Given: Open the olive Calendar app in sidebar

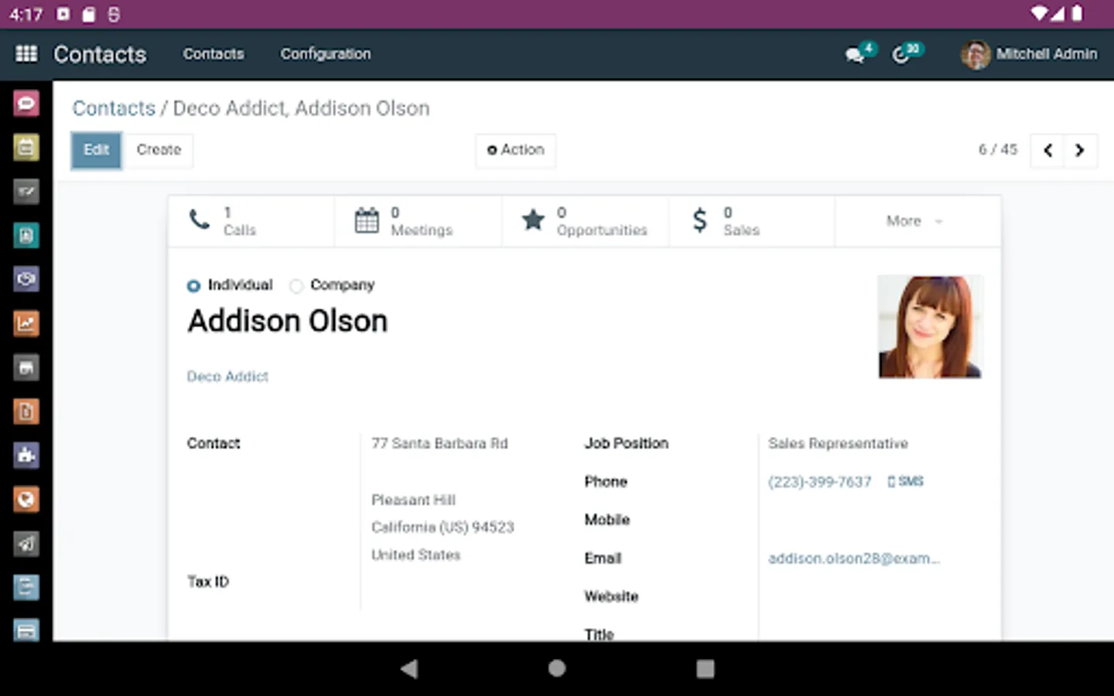Looking at the screenshot, I should tap(26, 147).
